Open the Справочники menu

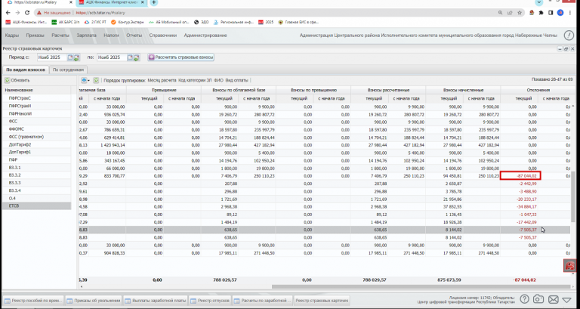(162, 36)
